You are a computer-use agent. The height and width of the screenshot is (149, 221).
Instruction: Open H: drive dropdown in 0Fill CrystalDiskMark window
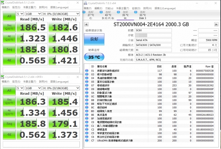(x=61, y=88)
